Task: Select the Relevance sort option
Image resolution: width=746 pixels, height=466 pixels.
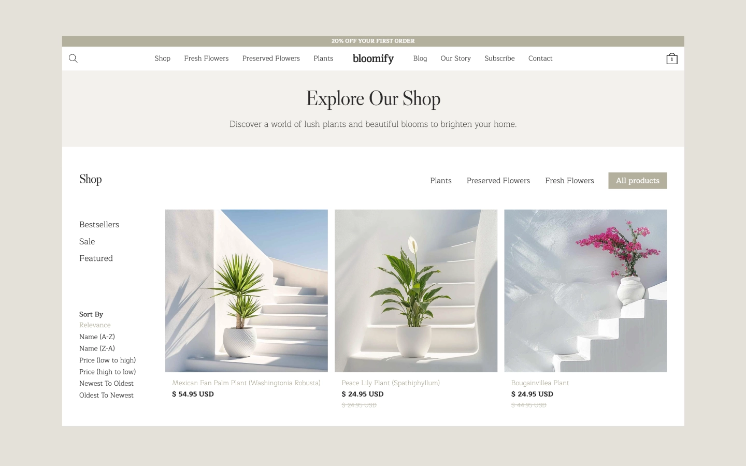Action: pyautogui.click(x=95, y=325)
